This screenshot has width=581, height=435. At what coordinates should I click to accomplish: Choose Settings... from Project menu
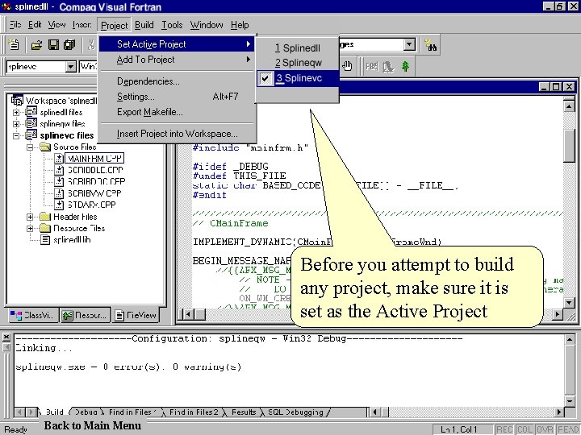(x=177, y=97)
